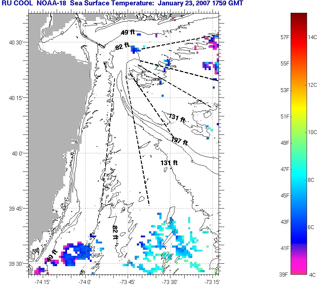Image resolution: width=317 pixels, height=285 pixels.
Task: Click the '53F' colorbar label
Action: [285, 90]
